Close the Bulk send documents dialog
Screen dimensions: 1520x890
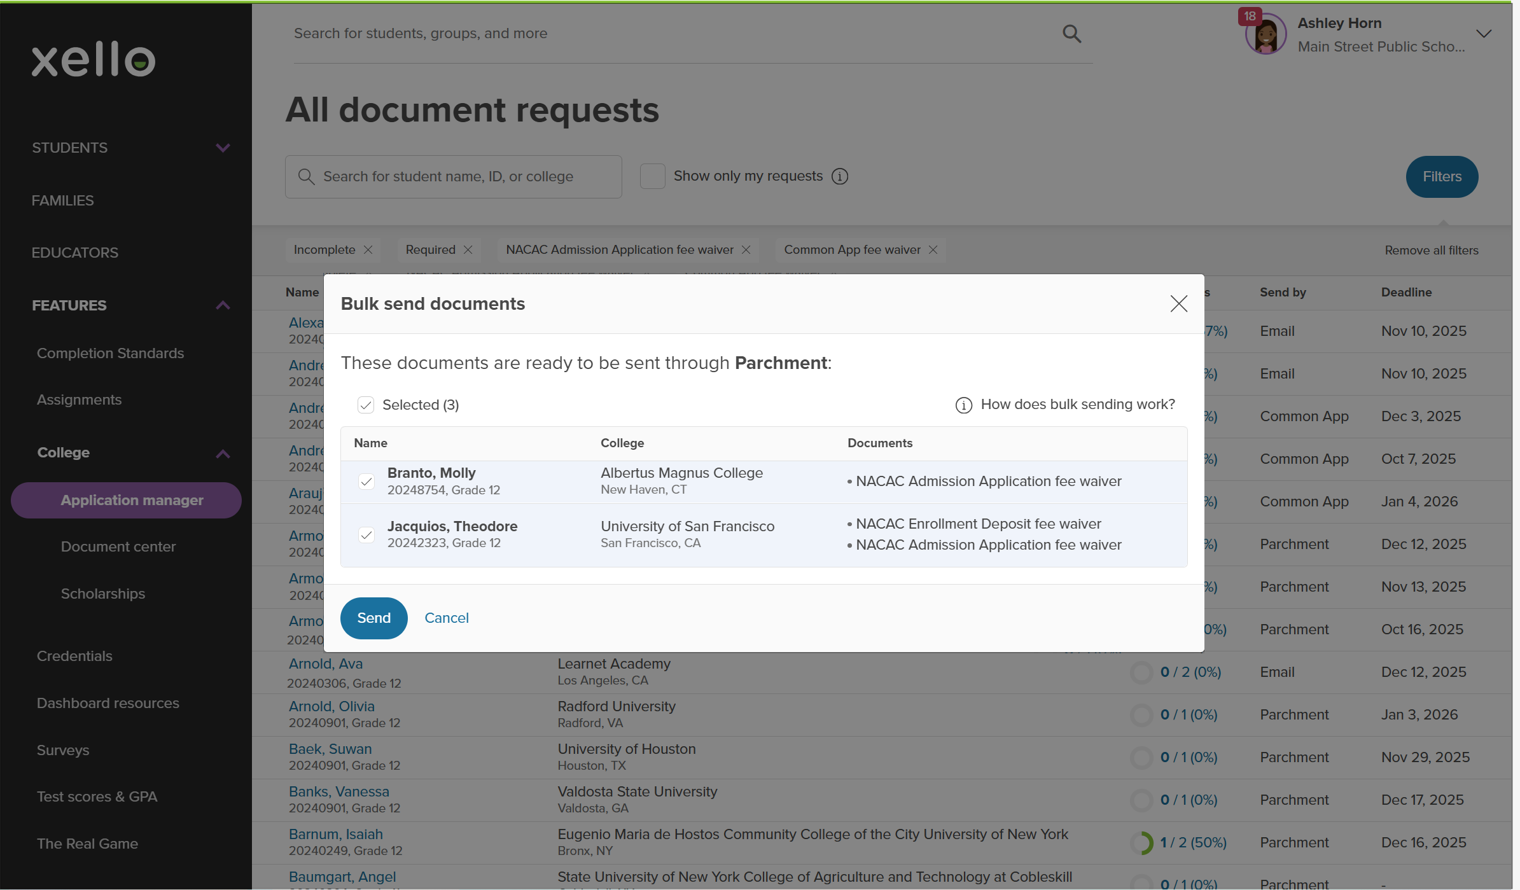tap(1178, 303)
